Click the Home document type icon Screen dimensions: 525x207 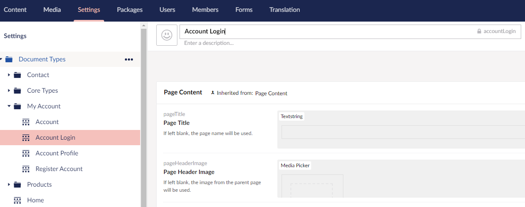[17, 200]
